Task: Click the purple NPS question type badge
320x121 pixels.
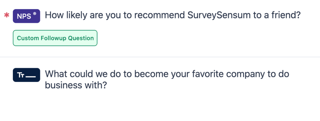Action: pyautogui.click(x=26, y=16)
